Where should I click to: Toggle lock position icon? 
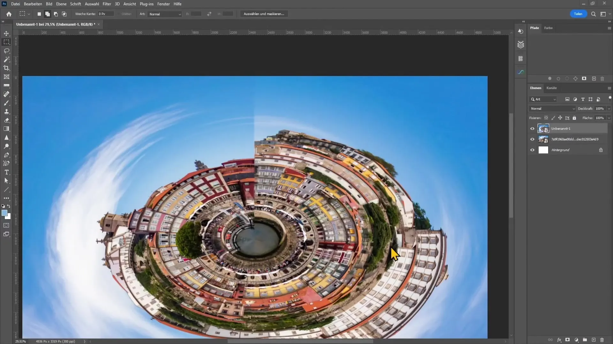click(x=560, y=118)
